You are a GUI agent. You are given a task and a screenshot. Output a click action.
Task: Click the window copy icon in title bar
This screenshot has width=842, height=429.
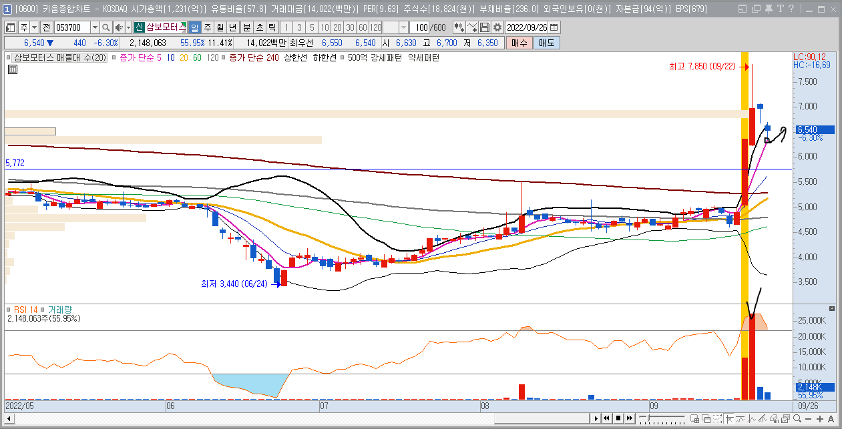[757, 9]
